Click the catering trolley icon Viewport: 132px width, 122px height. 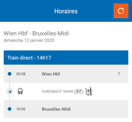tap(89, 91)
